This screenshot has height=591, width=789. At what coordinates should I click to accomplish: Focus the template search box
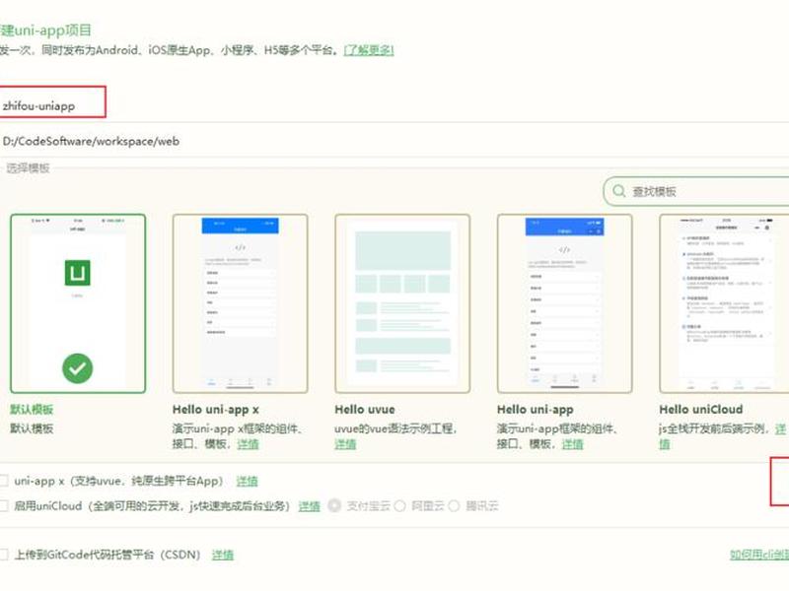click(696, 191)
